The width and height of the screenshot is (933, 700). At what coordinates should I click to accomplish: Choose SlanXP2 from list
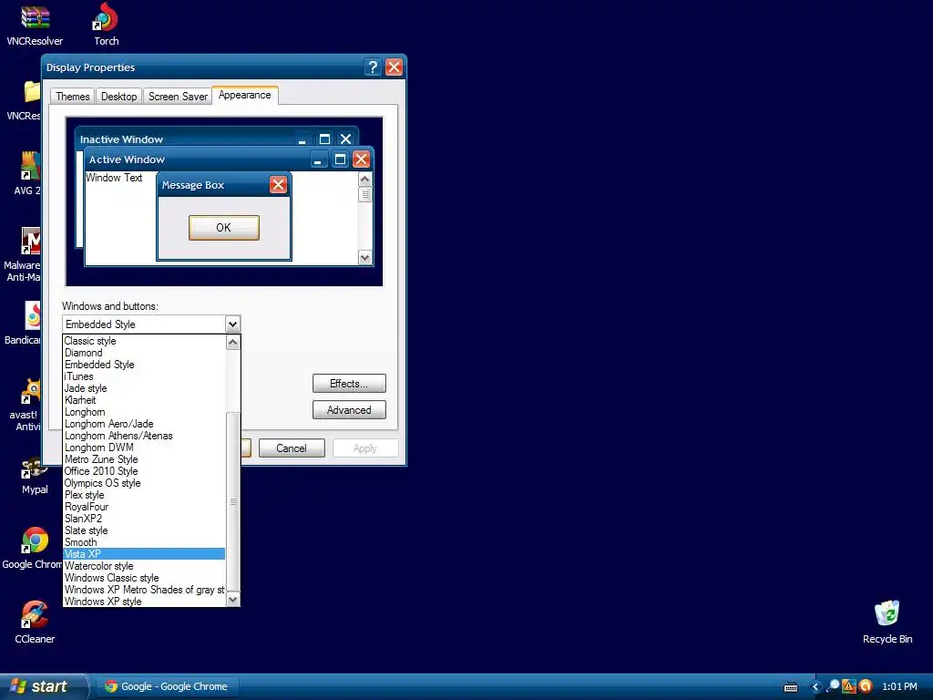(x=144, y=519)
